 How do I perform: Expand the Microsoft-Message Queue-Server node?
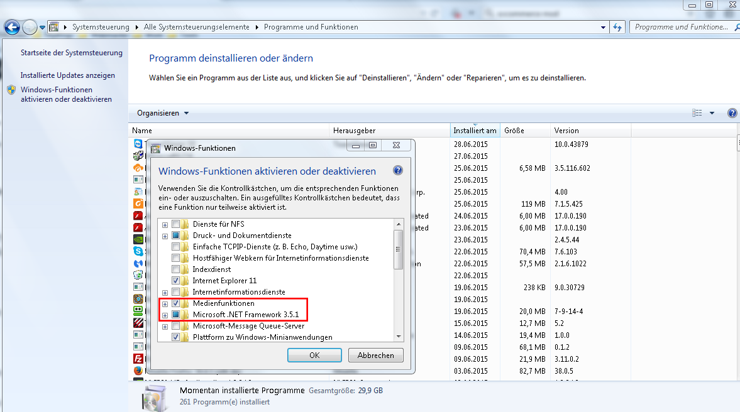(x=165, y=327)
